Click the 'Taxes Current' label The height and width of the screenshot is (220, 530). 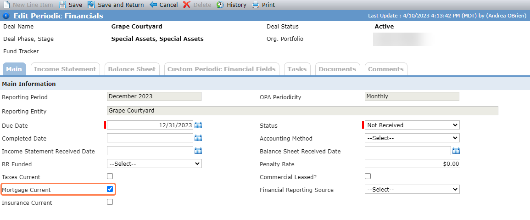pos(21,177)
